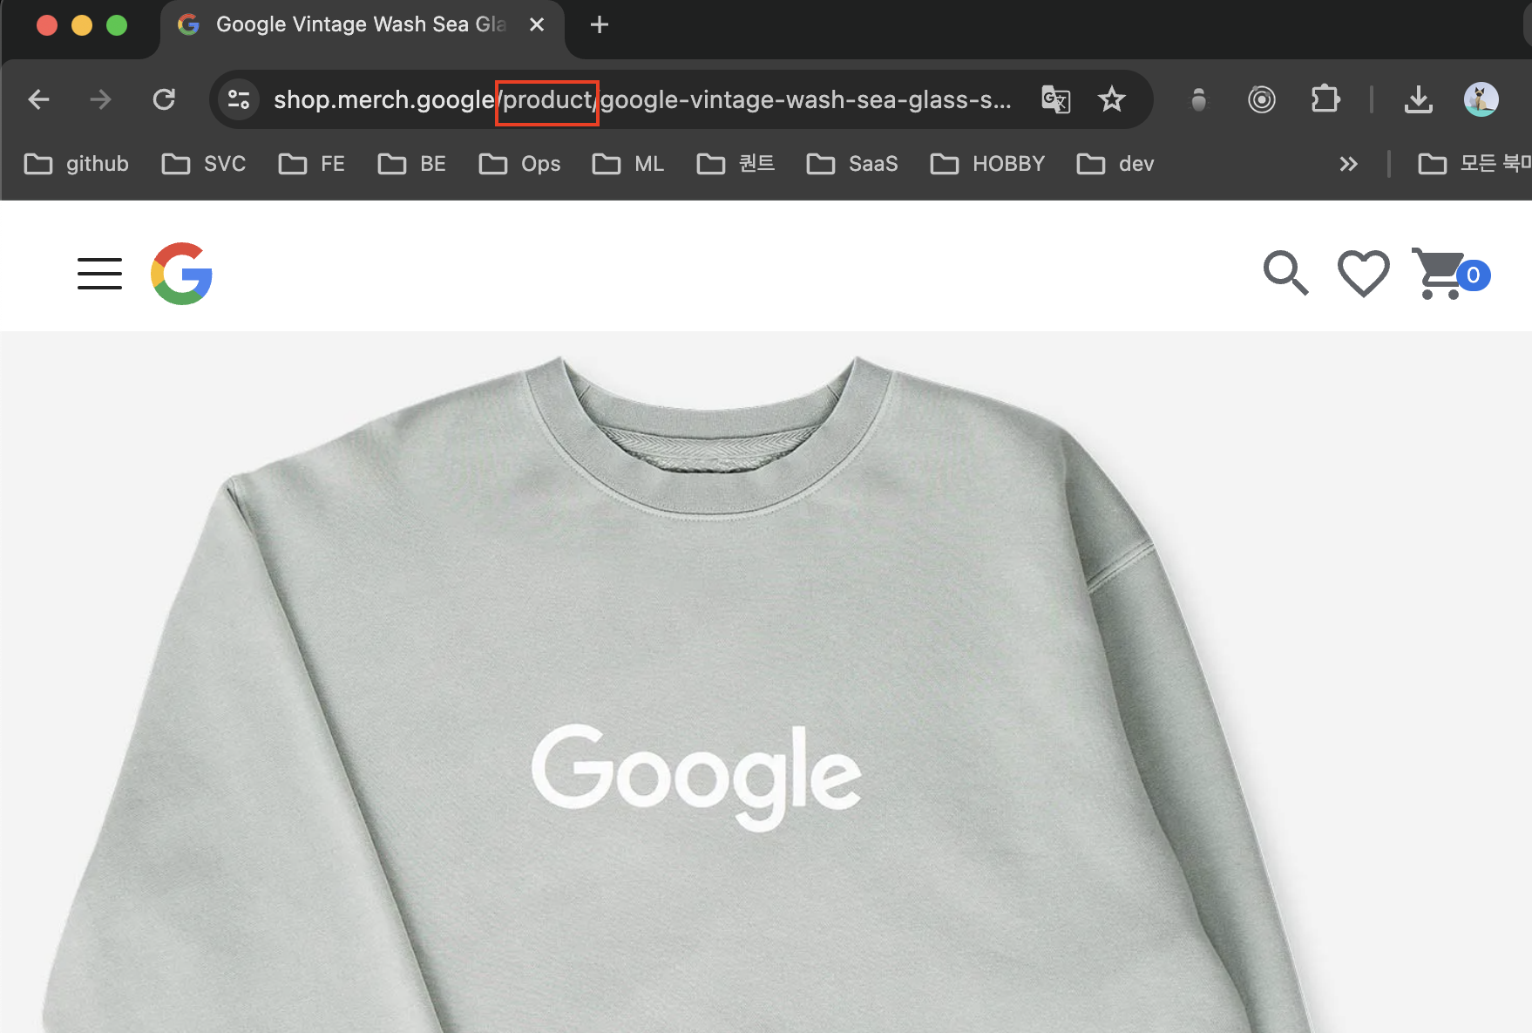Click the address bar URL
Screen dimensions: 1532x1033
[642, 99]
